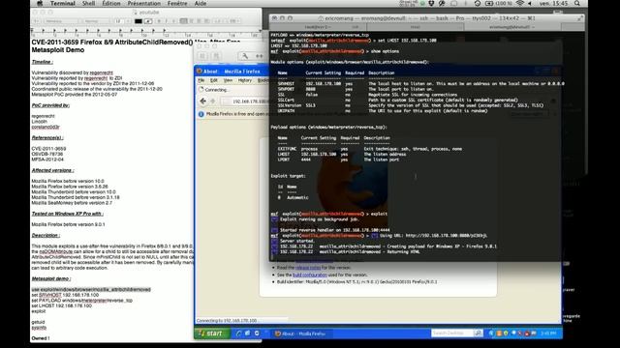
Task: Open Firefox View menu
Action: pyautogui.click(x=229, y=80)
